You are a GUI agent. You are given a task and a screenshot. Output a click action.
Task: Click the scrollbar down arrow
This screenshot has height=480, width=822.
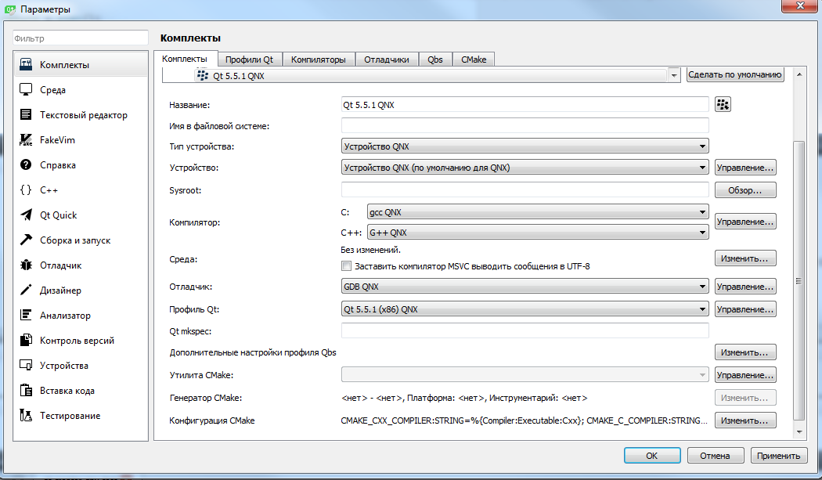tap(799, 431)
